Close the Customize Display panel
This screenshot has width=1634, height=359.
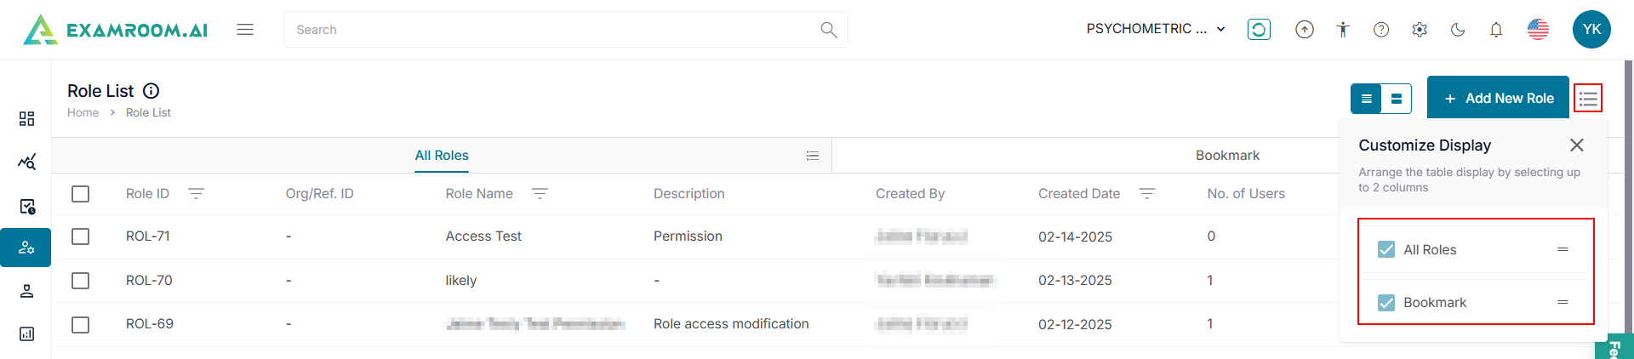[x=1577, y=145]
